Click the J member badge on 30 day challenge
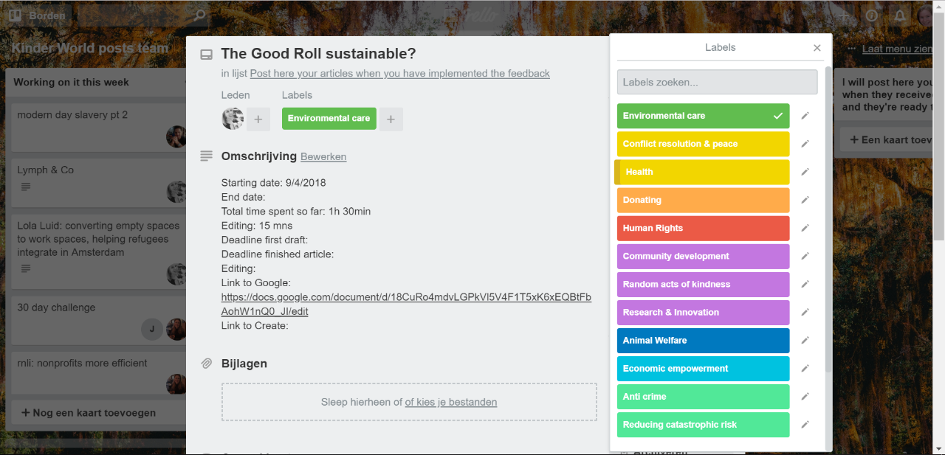 (x=152, y=329)
